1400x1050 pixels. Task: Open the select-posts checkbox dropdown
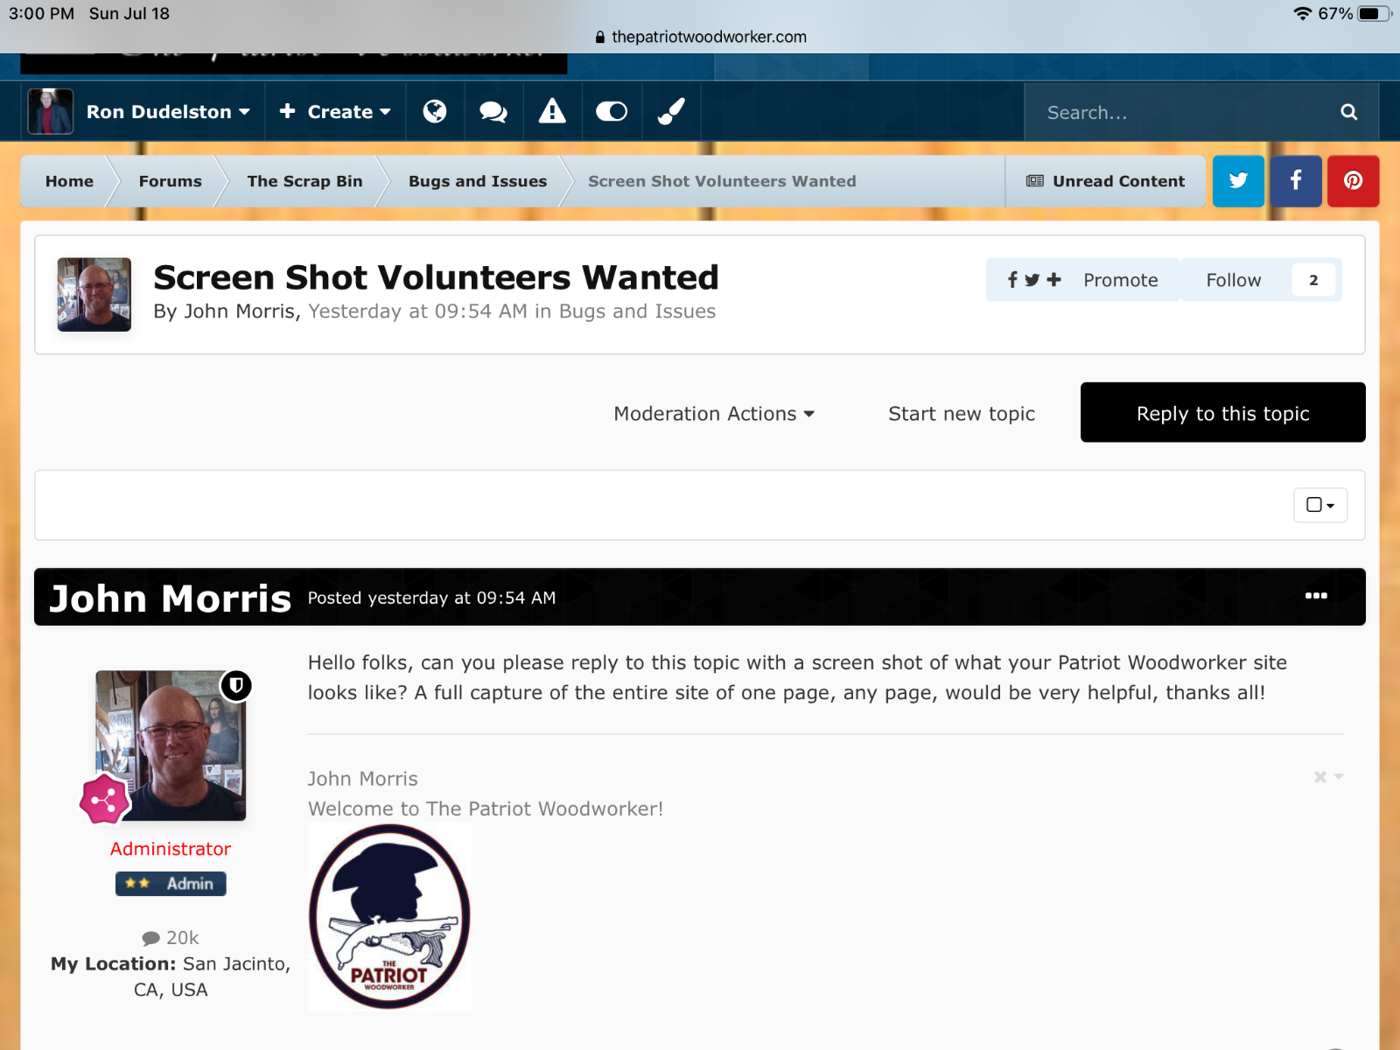pyautogui.click(x=1320, y=505)
